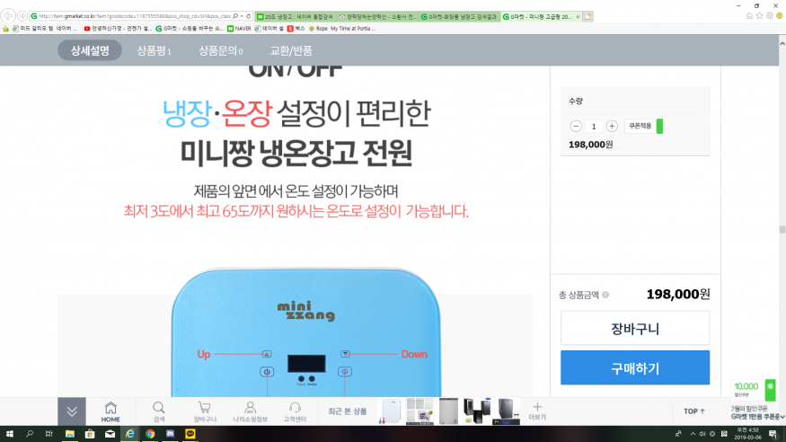Switch to the 상품문의 tab
Image resolution: width=786 pixels, height=442 pixels.
[x=221, y=50]
